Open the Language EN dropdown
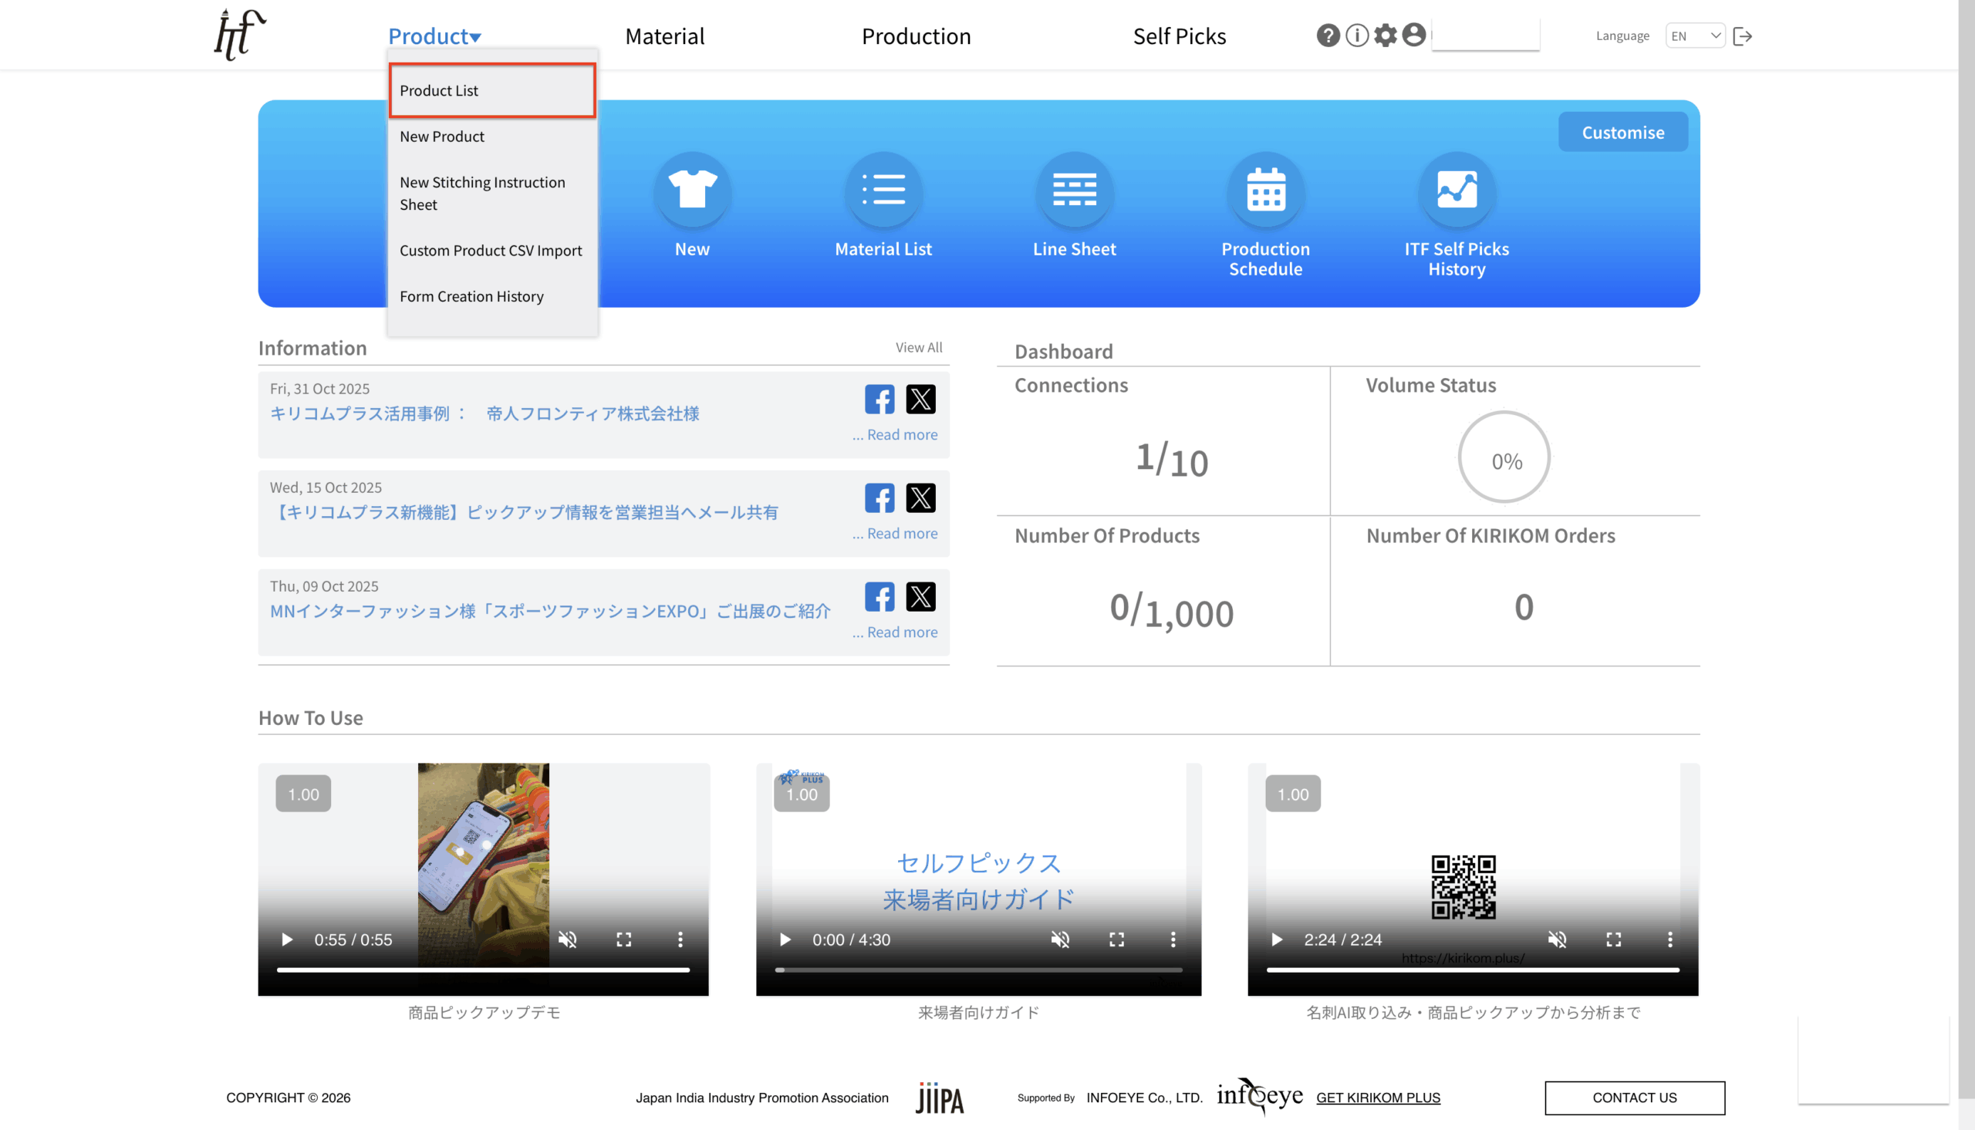The width and height of the screenshot is (1975, 1130). point(1695,35)
